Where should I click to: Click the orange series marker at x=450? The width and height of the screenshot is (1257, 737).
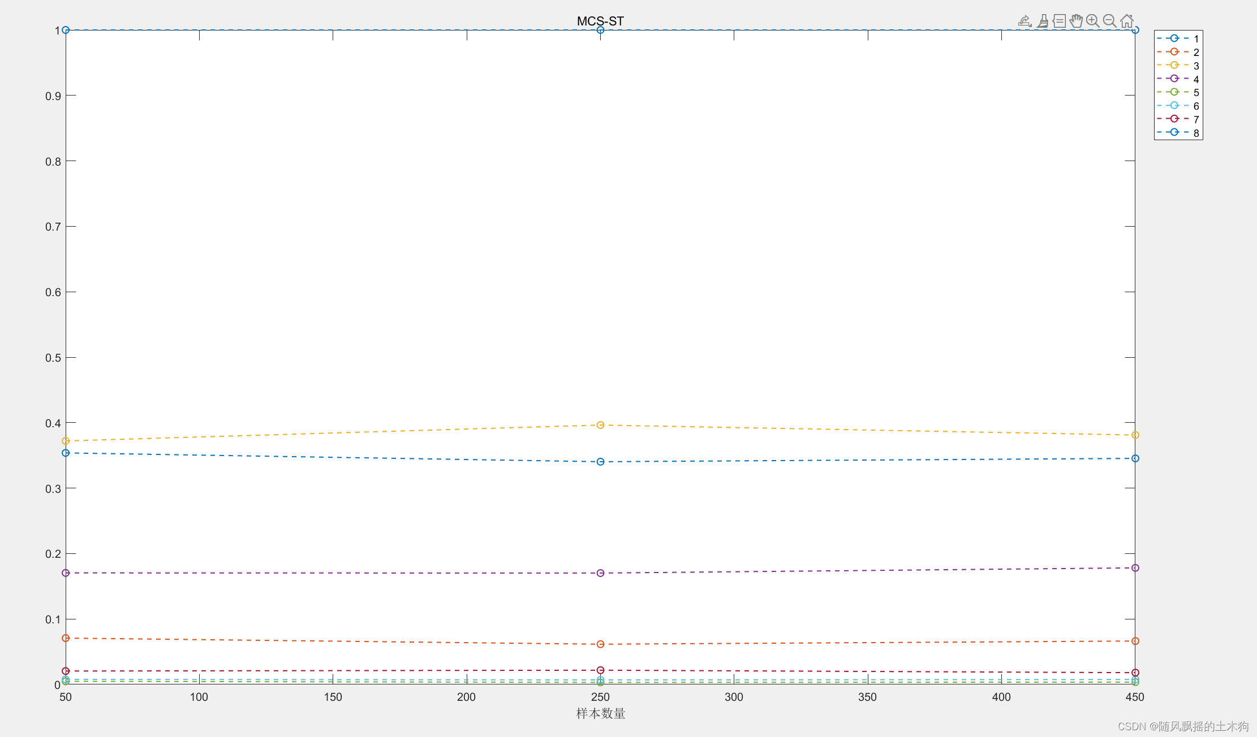pos(1135,641)
